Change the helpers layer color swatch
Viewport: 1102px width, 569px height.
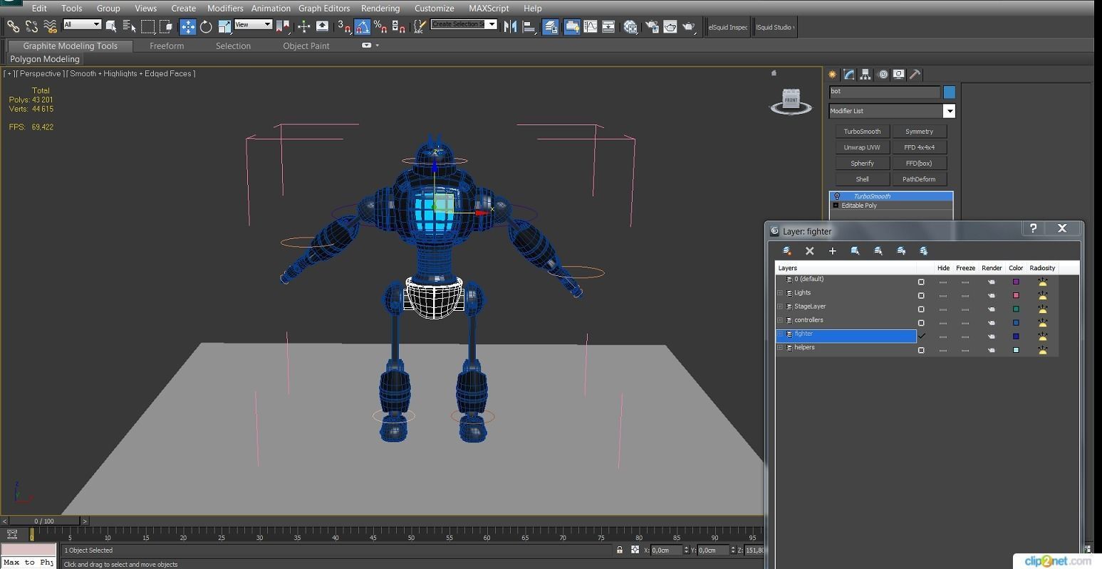point(1016,350)
